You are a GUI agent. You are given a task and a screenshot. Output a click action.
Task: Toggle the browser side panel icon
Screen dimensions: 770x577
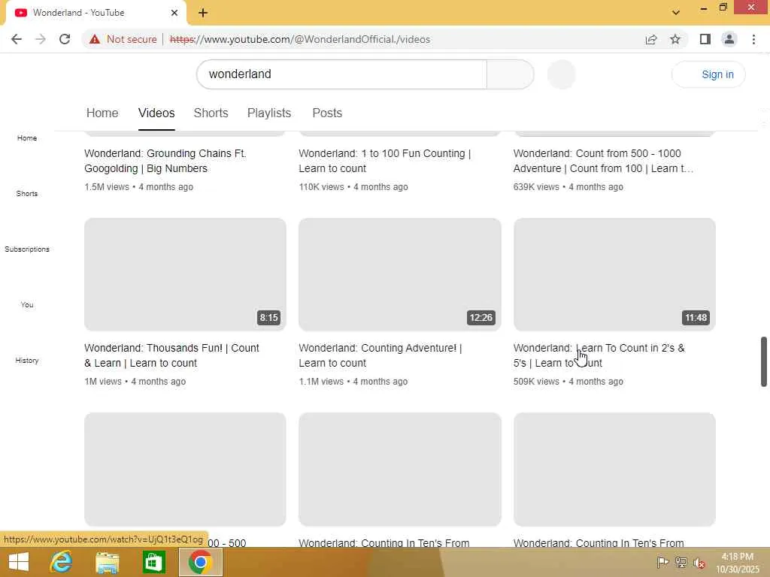pyautogui.click(x=705, y=39)
